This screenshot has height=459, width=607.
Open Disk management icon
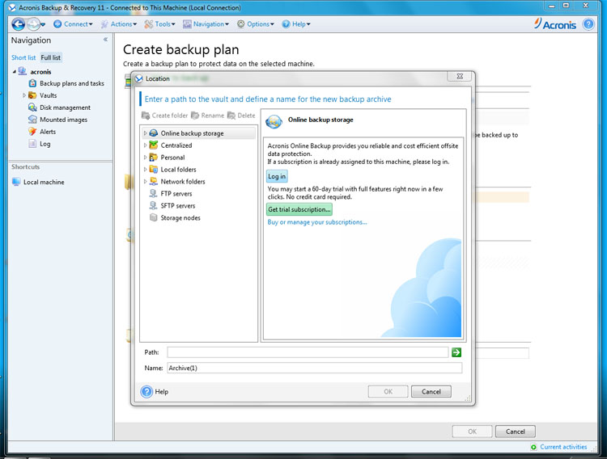(32, 107)
